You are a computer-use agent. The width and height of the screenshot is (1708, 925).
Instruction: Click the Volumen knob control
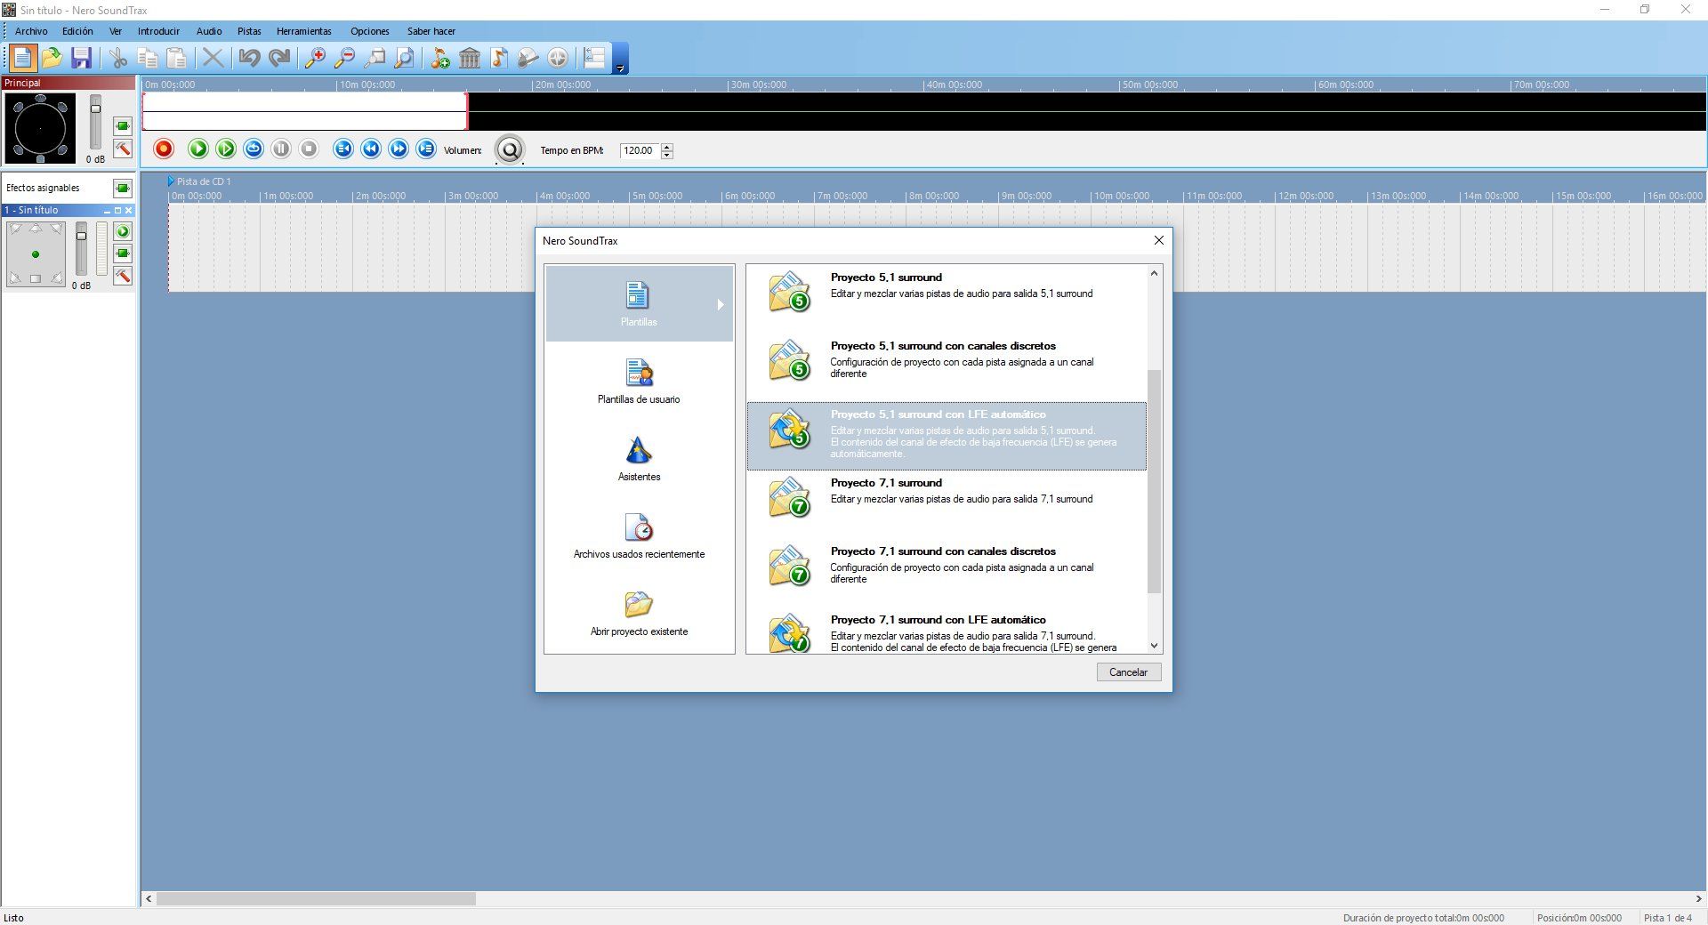[510, 149]
